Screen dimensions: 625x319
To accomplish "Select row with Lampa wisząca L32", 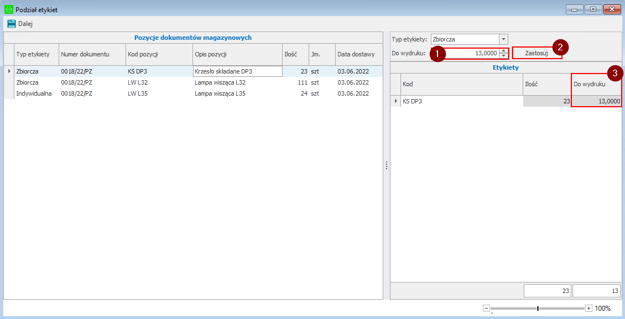I will coord(220,82).
